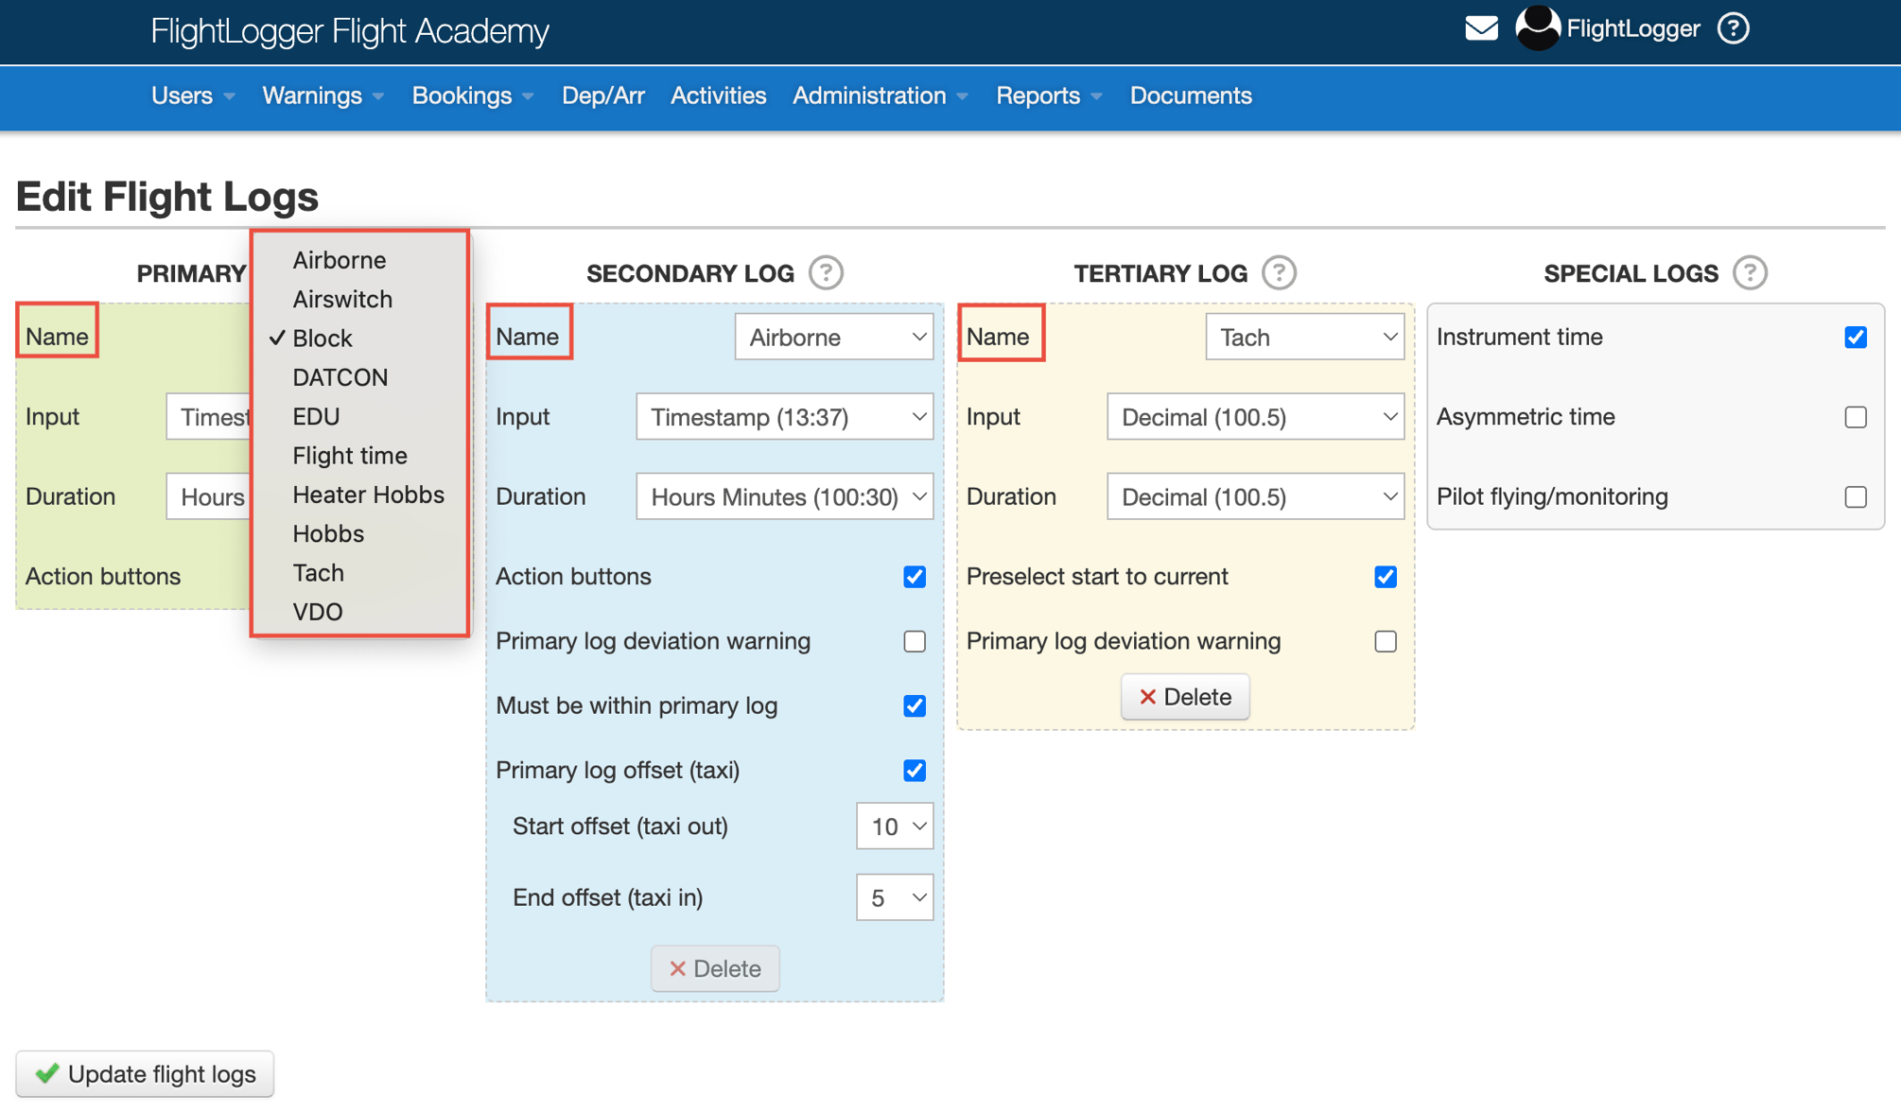
Task: Toggle the Instrument time checkbox
Action: pyautogui.click(x=1855, y=338)
